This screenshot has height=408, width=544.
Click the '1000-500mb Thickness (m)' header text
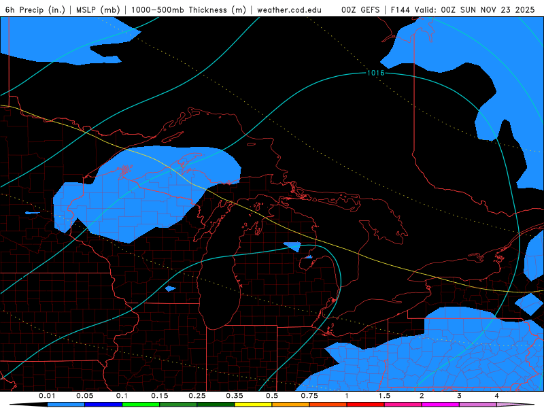188,10
